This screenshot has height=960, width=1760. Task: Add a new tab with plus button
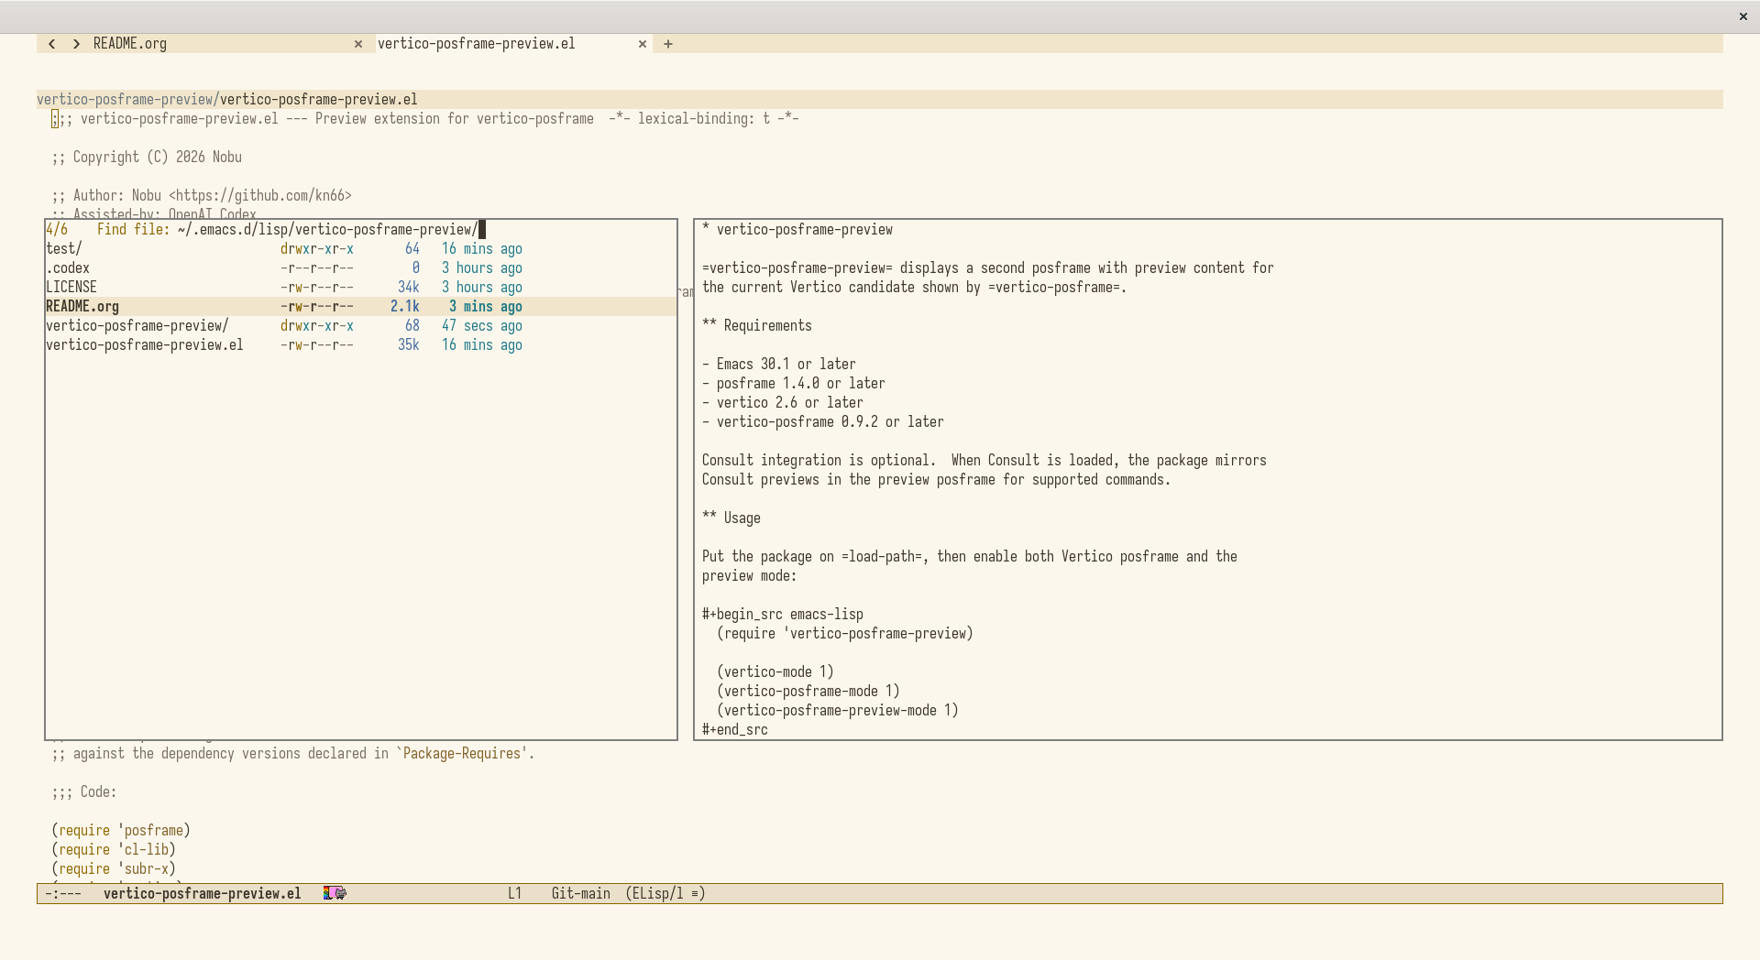click(x=668, y=44)
